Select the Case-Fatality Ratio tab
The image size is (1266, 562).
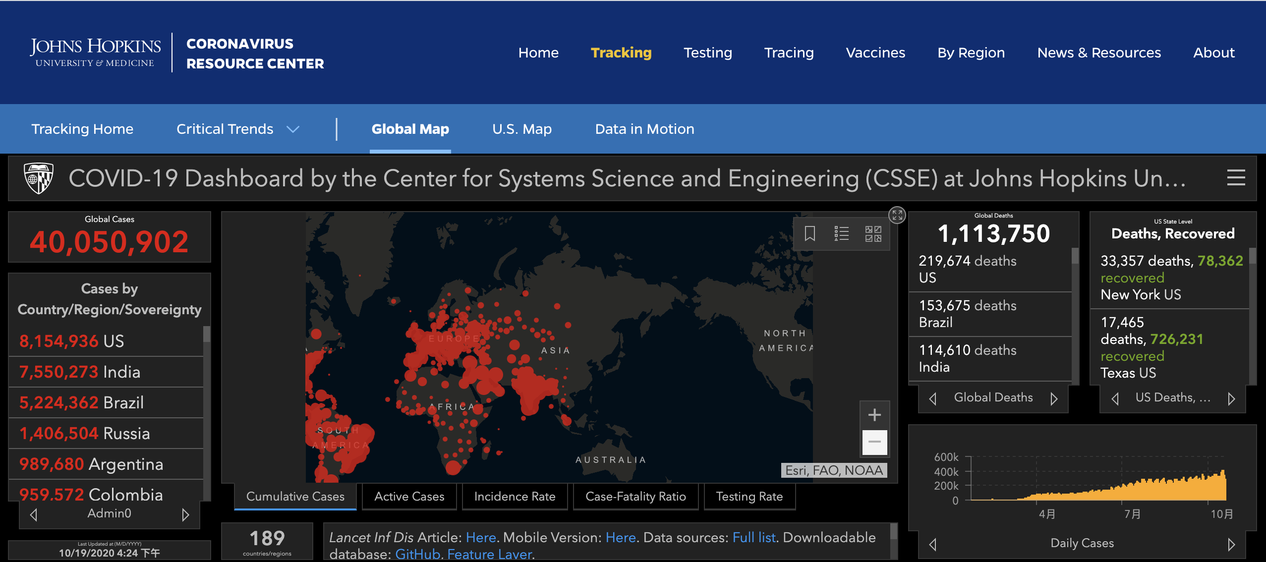635,497
